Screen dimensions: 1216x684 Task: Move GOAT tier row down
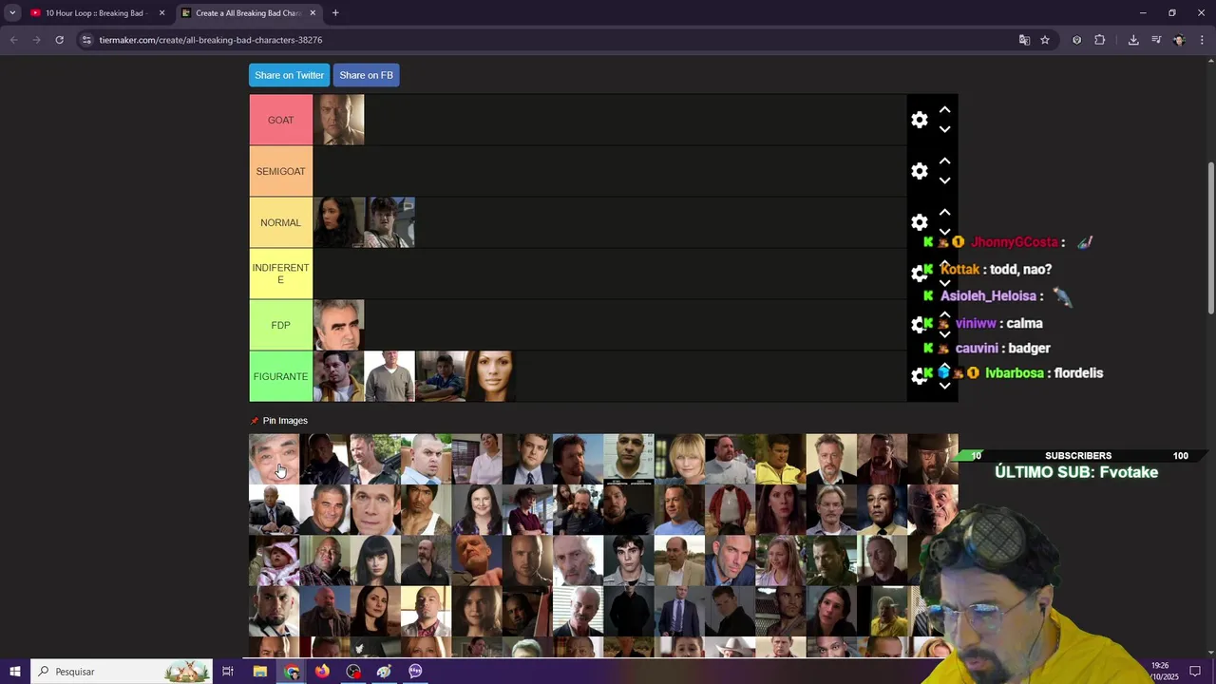pyautogui.click(x=944, y=129)
